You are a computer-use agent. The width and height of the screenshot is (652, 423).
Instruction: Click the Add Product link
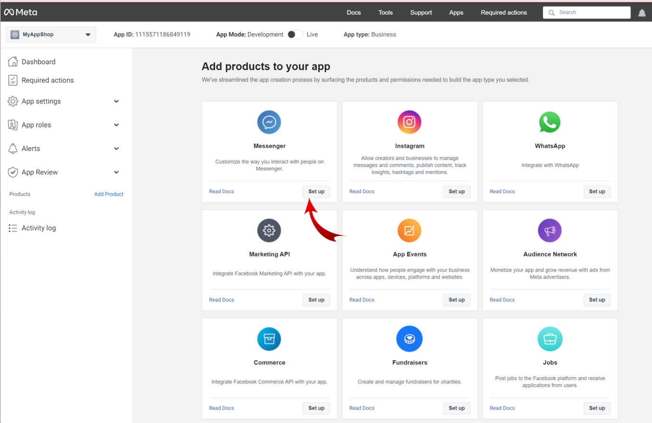[x=109, y=194]
